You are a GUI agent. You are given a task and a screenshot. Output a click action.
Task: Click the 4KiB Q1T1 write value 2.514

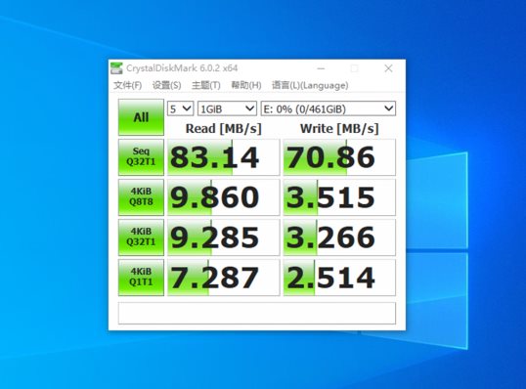339,278
